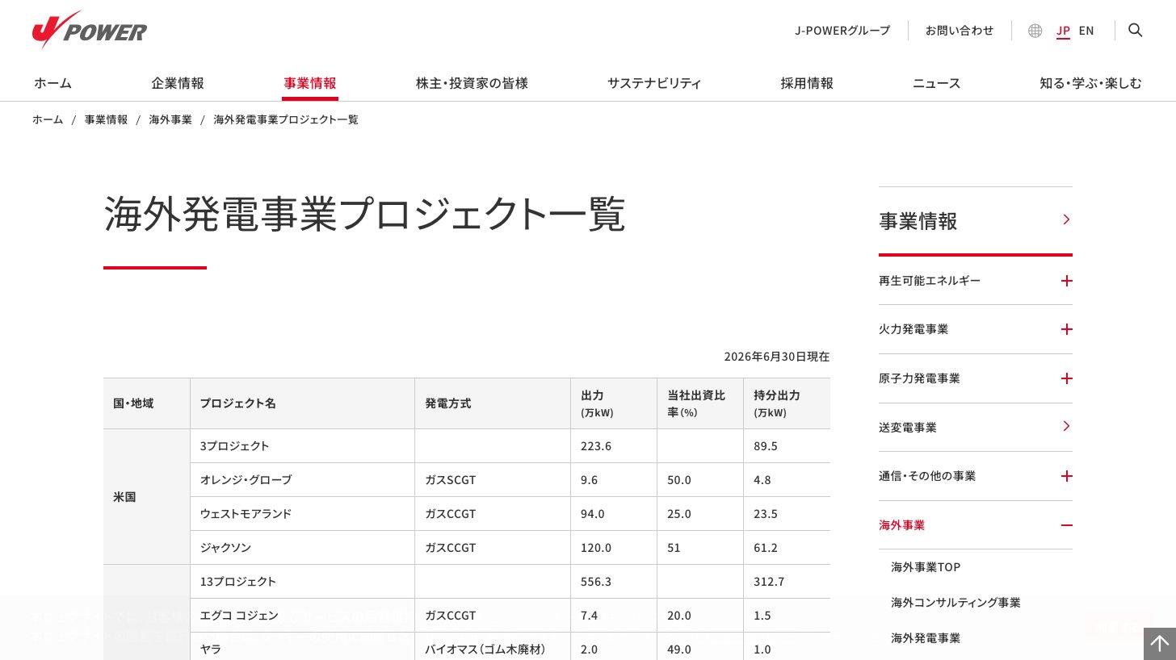Click ジャクソン project cell
1176x660 pixels.
302,548
